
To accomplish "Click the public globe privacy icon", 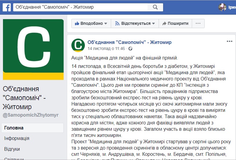I will 130,49.
